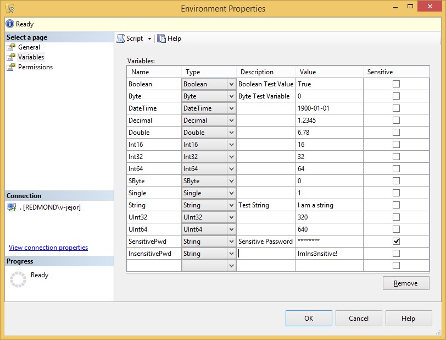Click the REDMOND connection server icon
Viewport: 446px width, 340px height.
pos(12,207)
